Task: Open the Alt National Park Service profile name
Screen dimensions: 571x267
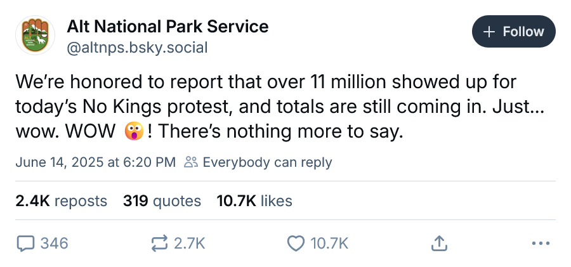Action: click(167, 26)
